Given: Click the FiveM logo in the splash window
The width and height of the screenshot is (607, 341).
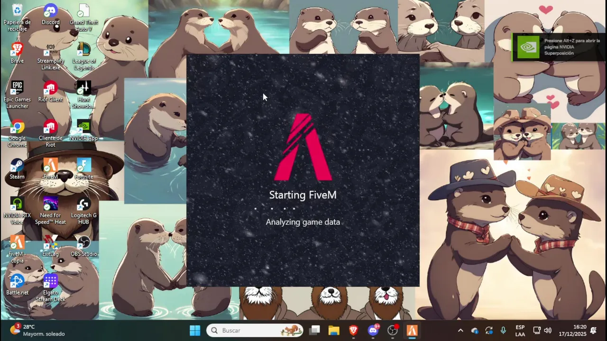Looking at the screenshot, I should tap(303, 147).
